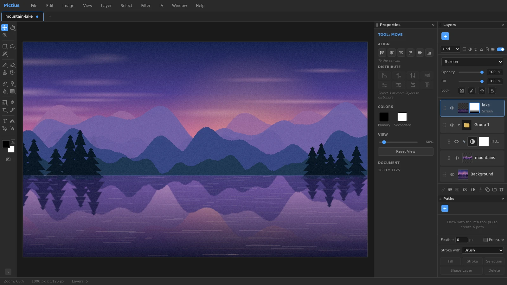
Task: Click the Reset View button
Action: (406, 152)
